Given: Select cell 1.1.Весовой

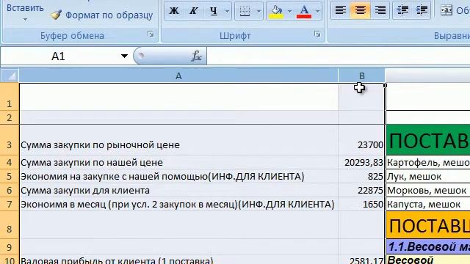Looking at the screenshot, I should coord(428,246).
